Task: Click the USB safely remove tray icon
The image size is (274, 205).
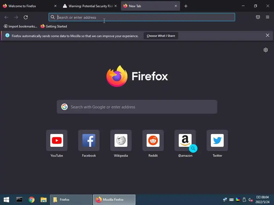Action: pyautogui.click(x=245, y=200)
